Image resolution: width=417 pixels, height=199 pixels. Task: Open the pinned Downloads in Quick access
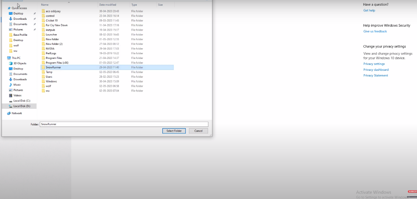tap(20, 19)
